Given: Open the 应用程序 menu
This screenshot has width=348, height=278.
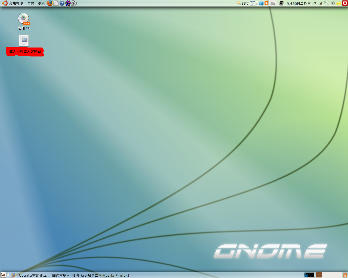Looking at the screenshot, I should [x=16, y=3].
